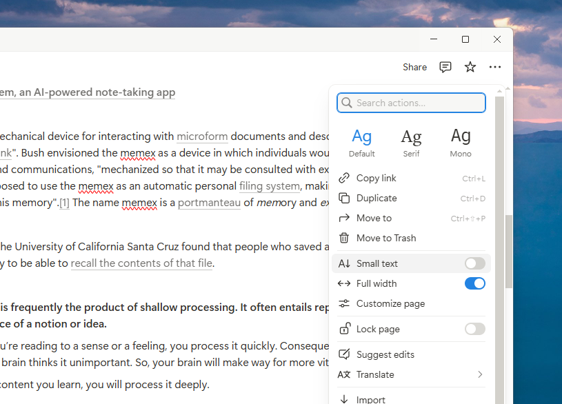Image resolution: width=562 pixels, height=404 pixels.
Task: Click the Customize page sliders icon
Action: tap(344, 303)
